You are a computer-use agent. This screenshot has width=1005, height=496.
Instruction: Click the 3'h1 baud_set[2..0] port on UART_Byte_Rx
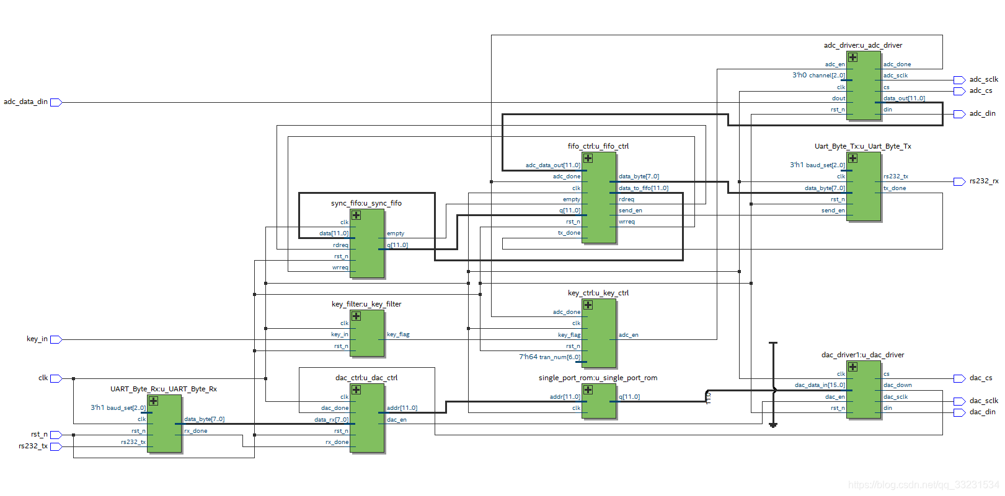tap(118, 408)
